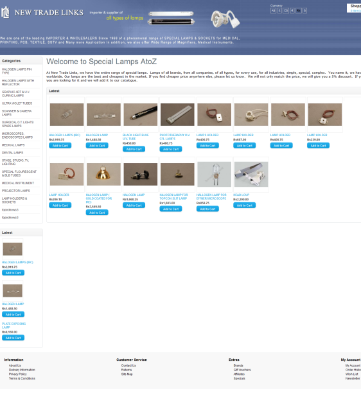Open the Gift Vouchers footer link
Image resolution: width=361 pixels, height=393 pixels.
click(x=242, y=370)
